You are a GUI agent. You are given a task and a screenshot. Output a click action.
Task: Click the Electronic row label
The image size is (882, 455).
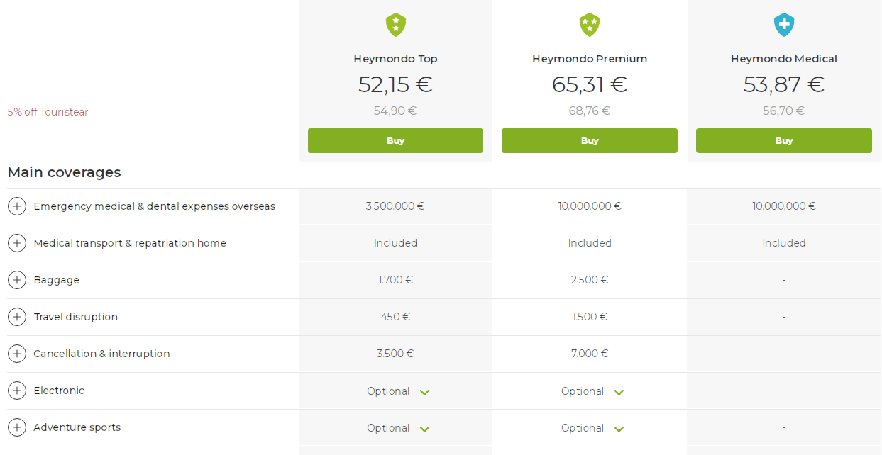point(59,391)
